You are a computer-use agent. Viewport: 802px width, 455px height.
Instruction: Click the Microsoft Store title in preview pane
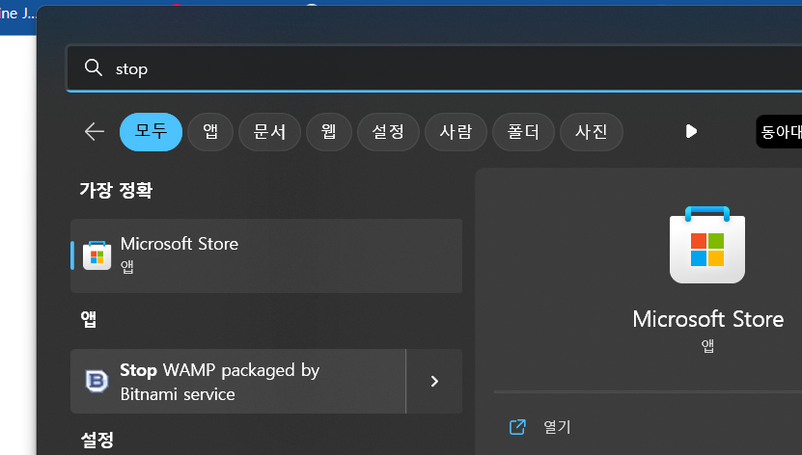[x=707, y=319]
